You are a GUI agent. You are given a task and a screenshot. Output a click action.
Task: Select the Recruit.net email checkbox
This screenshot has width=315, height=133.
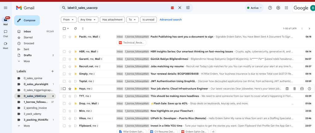coord(64,66)
